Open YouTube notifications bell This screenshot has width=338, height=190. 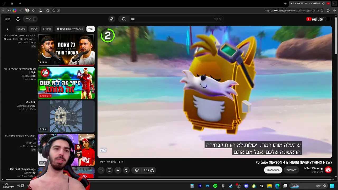click(18, 19)
